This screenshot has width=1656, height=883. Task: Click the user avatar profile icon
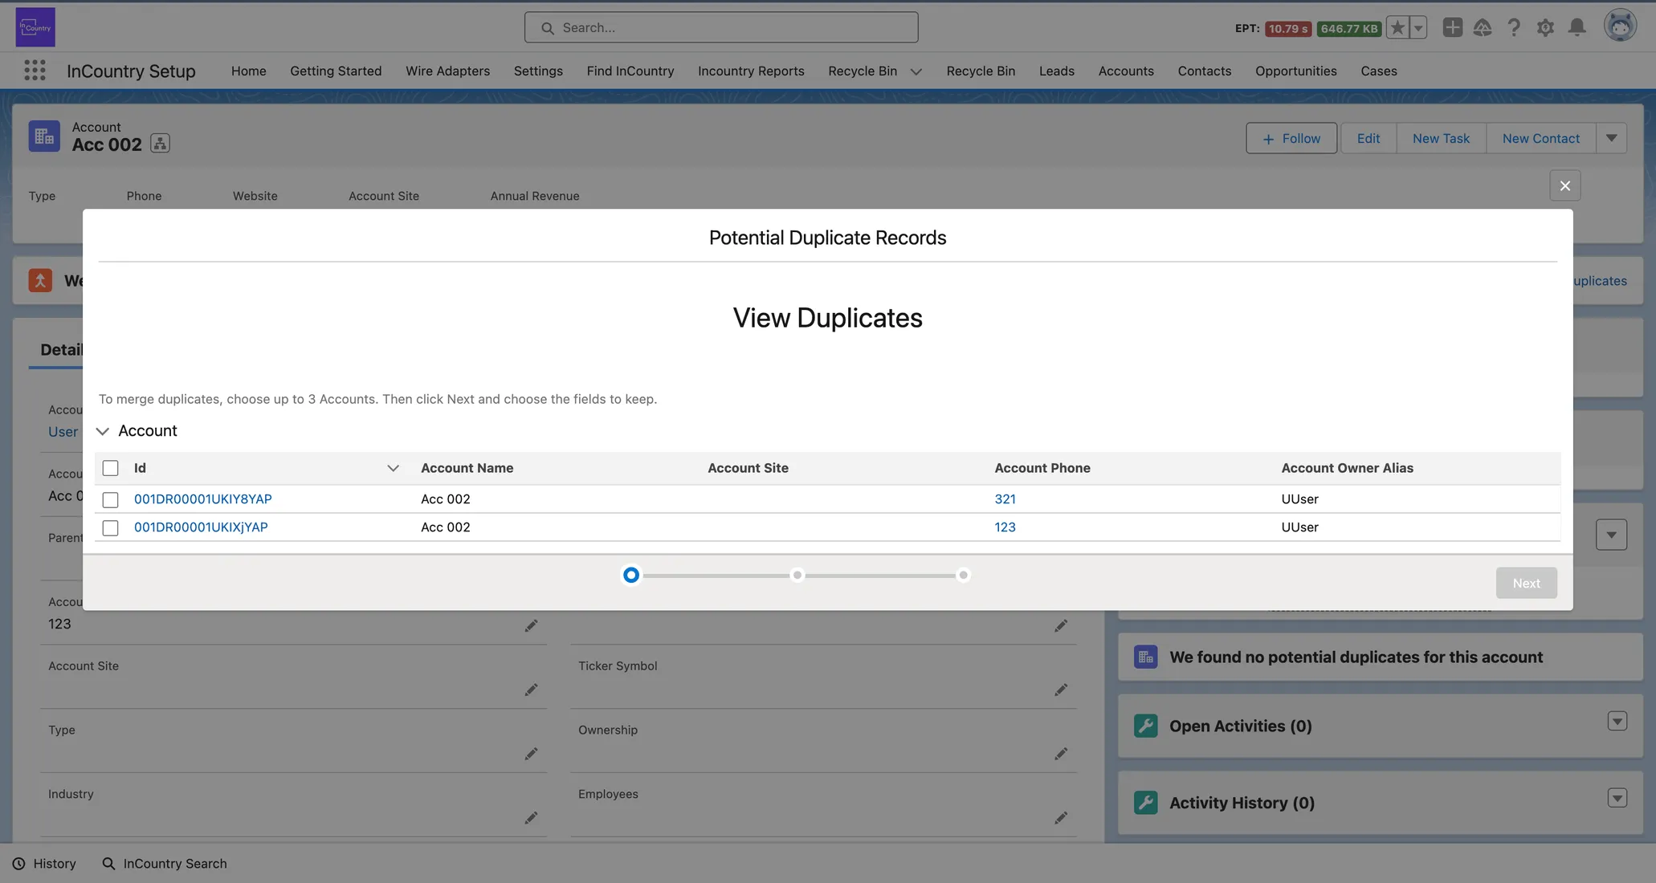(1620, 26)
